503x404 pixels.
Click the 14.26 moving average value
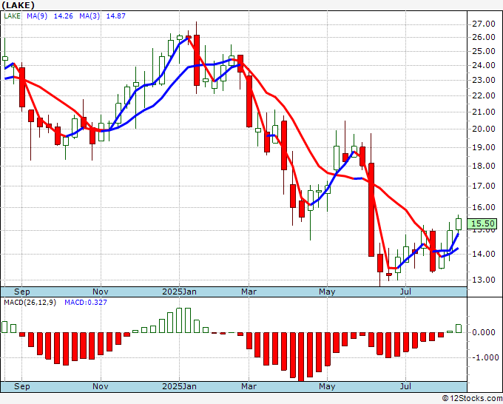(63, 16)
